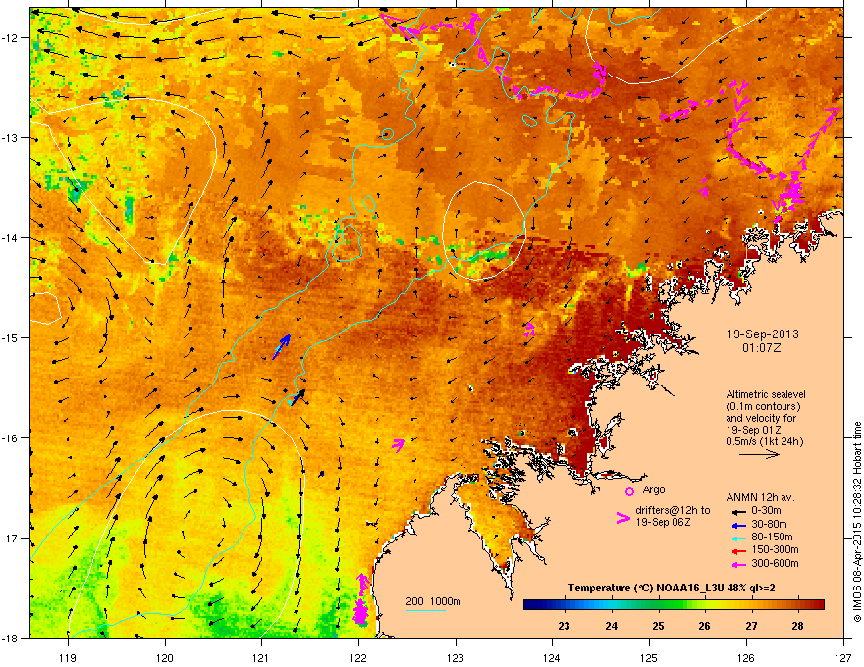Screen dimensions: 864x667
Task: Click the latitude axis label -13
Action: [10, 137]
